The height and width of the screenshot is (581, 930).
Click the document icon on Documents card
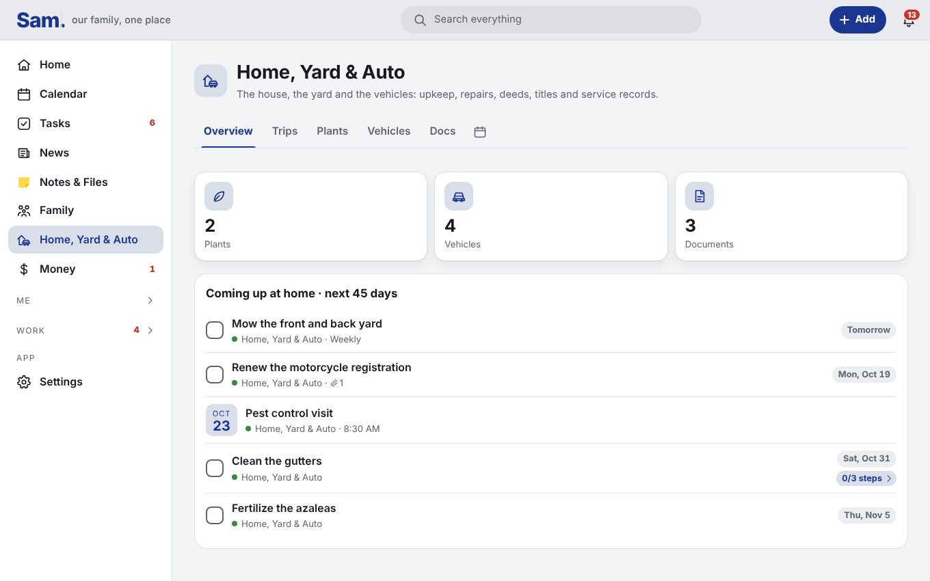click(x=700, y=196)
